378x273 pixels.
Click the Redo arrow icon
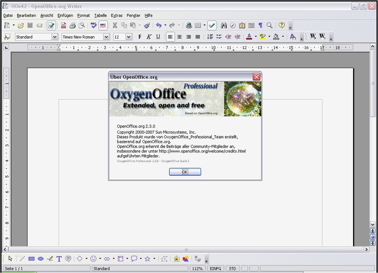click(172, 25)
